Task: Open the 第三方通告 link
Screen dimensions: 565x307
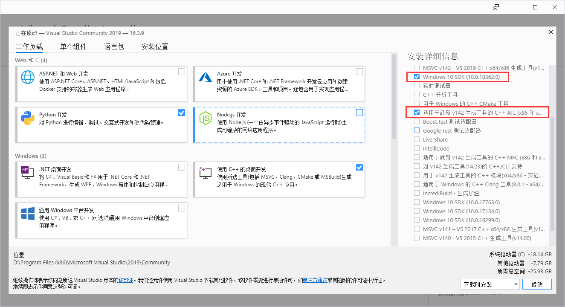Action: pyautogui.click(x=315, y=280)
